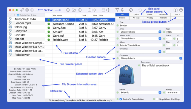Click green function dot beside Comments box

pos(139,66)
